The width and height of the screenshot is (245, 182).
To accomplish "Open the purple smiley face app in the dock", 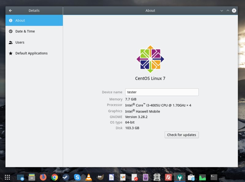I will [145, 177].
